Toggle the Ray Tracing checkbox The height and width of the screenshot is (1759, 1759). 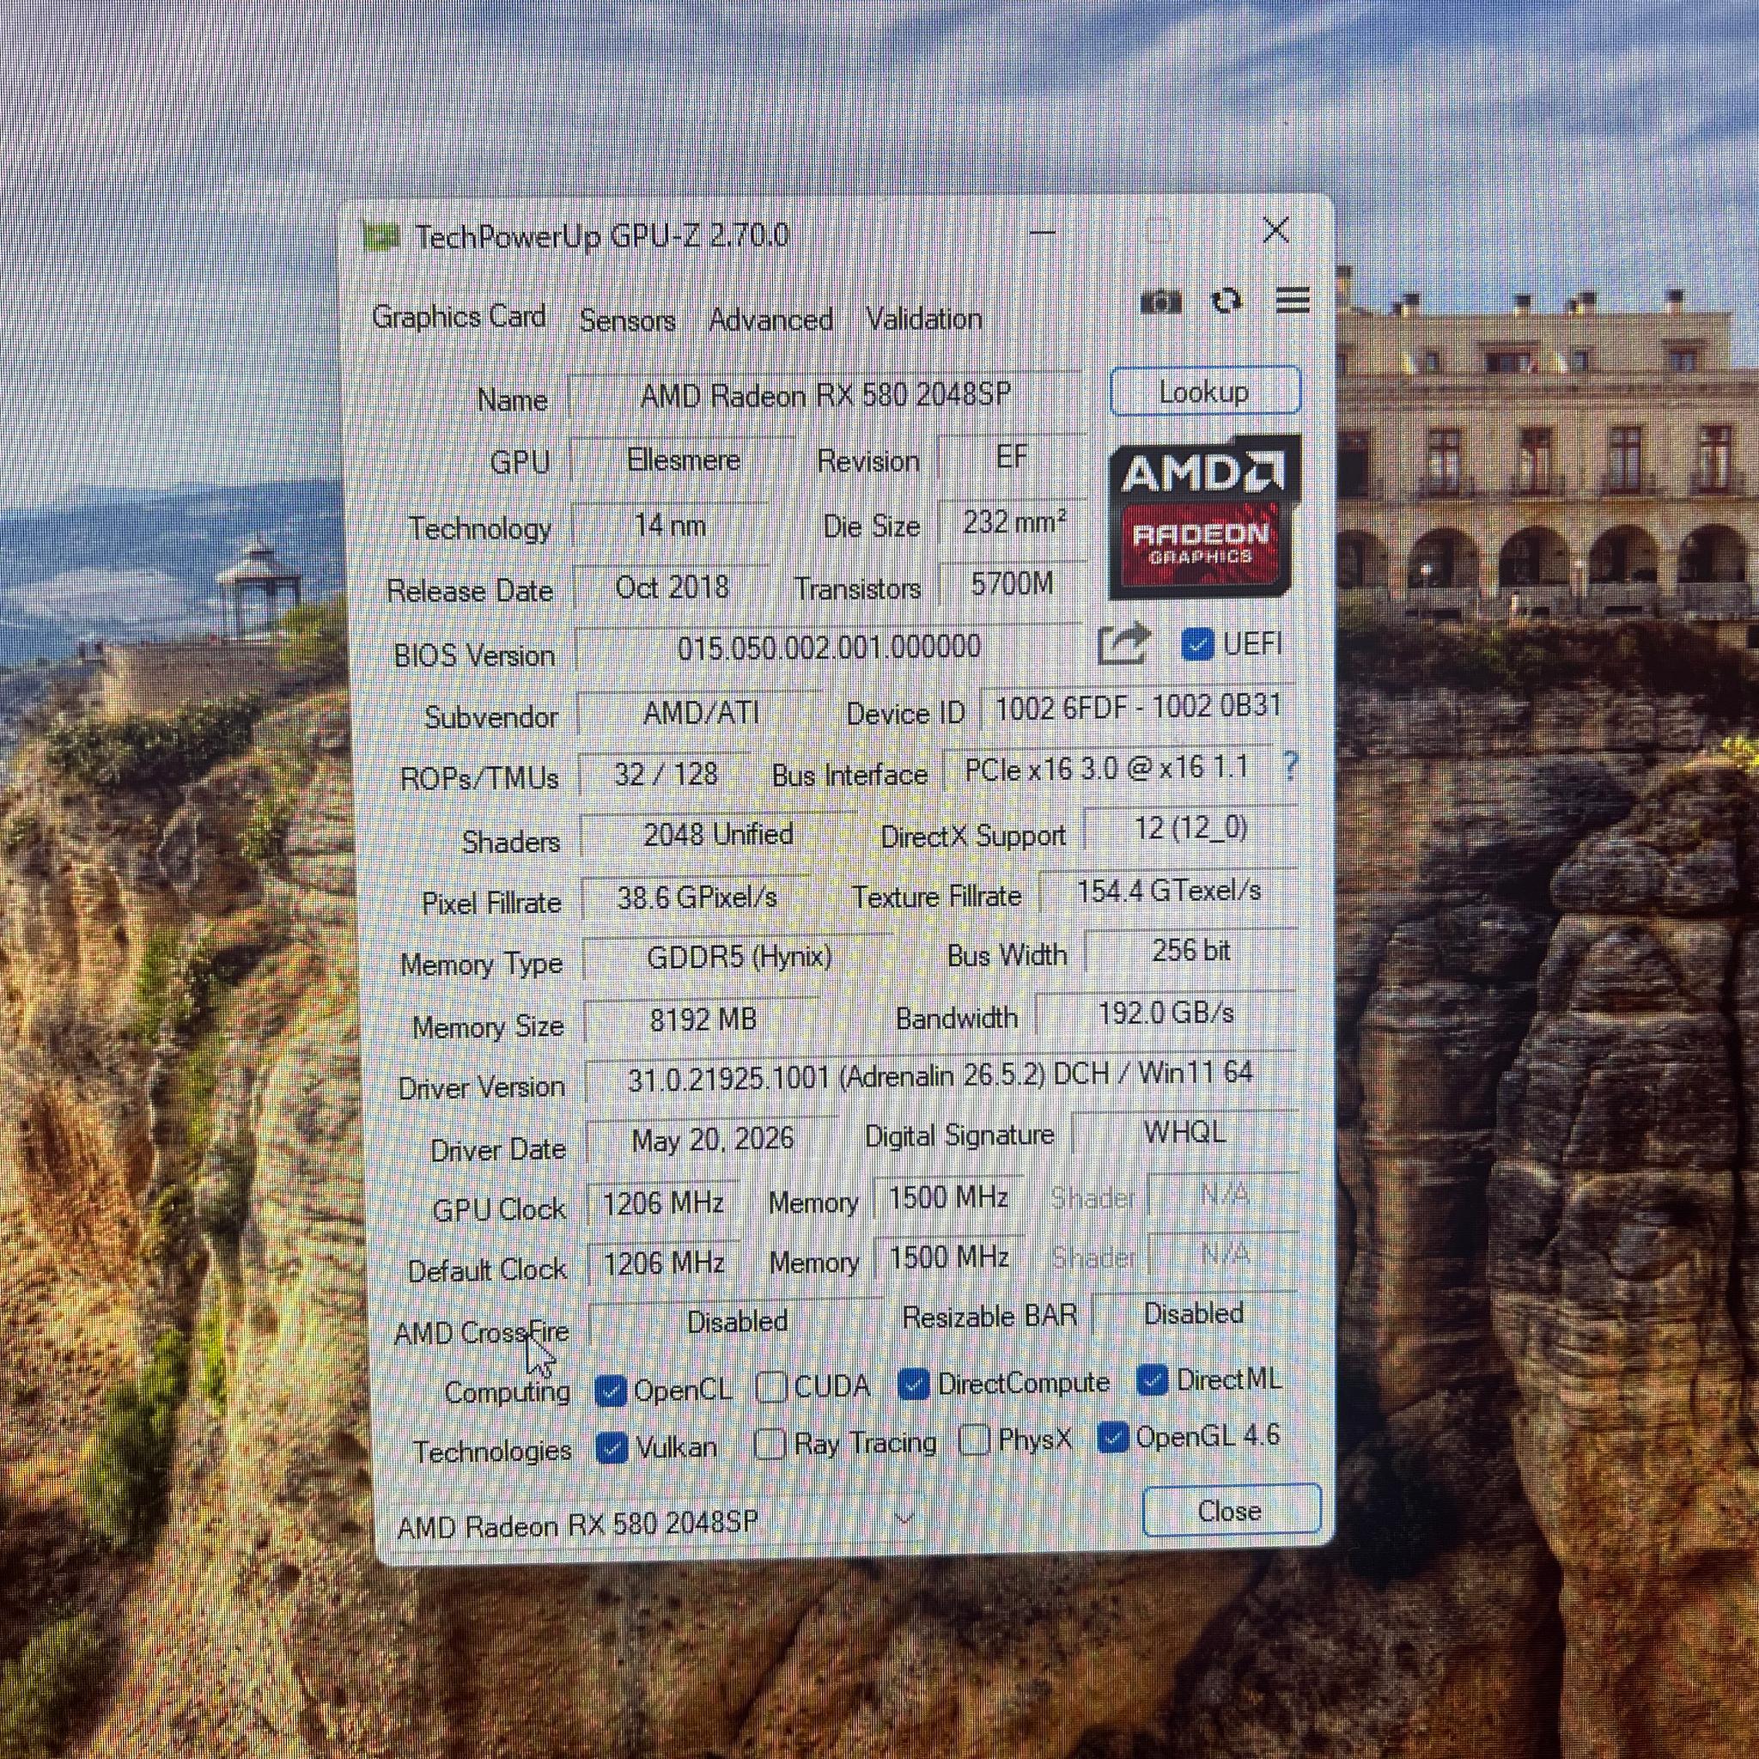(x=770, y=1444)
